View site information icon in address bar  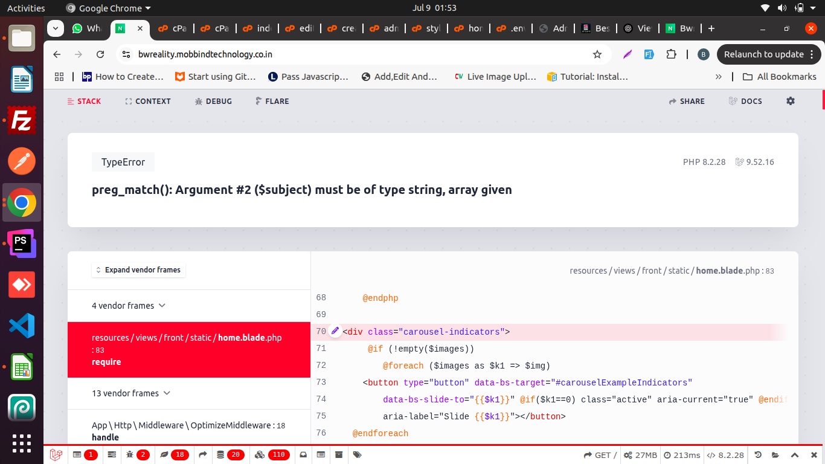126,54
